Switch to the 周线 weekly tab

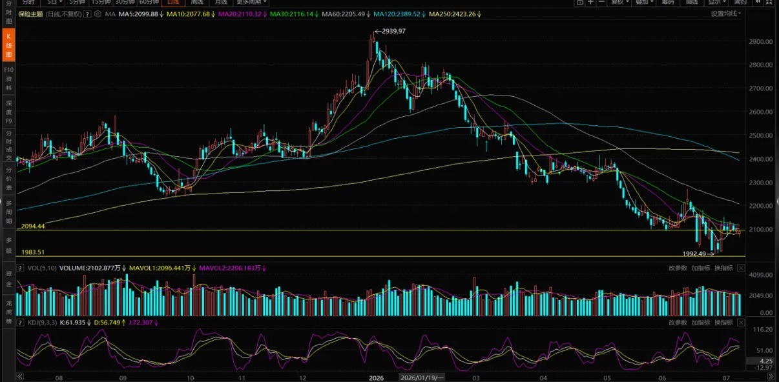coord(196,3)
